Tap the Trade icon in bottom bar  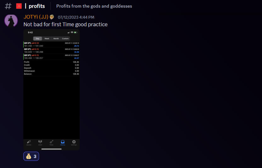click(x=51, y=142)
